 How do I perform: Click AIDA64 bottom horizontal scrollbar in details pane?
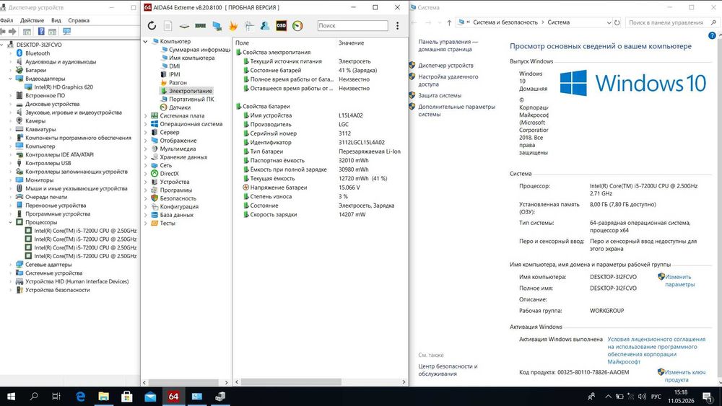(291, 382)
